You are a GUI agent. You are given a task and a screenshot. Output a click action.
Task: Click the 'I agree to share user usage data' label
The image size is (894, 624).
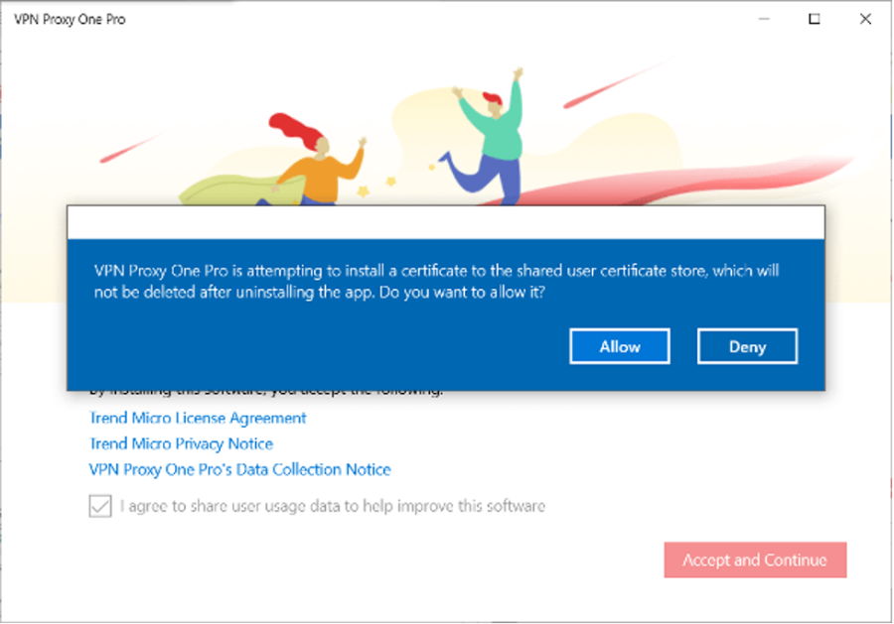[x=333, y=506]
